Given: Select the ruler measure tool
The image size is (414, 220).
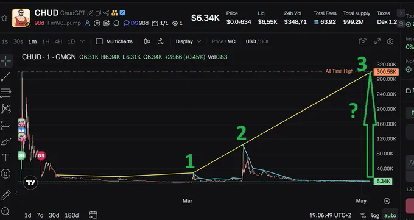Looking at the screenshot, I should click(x=6, y=195).
